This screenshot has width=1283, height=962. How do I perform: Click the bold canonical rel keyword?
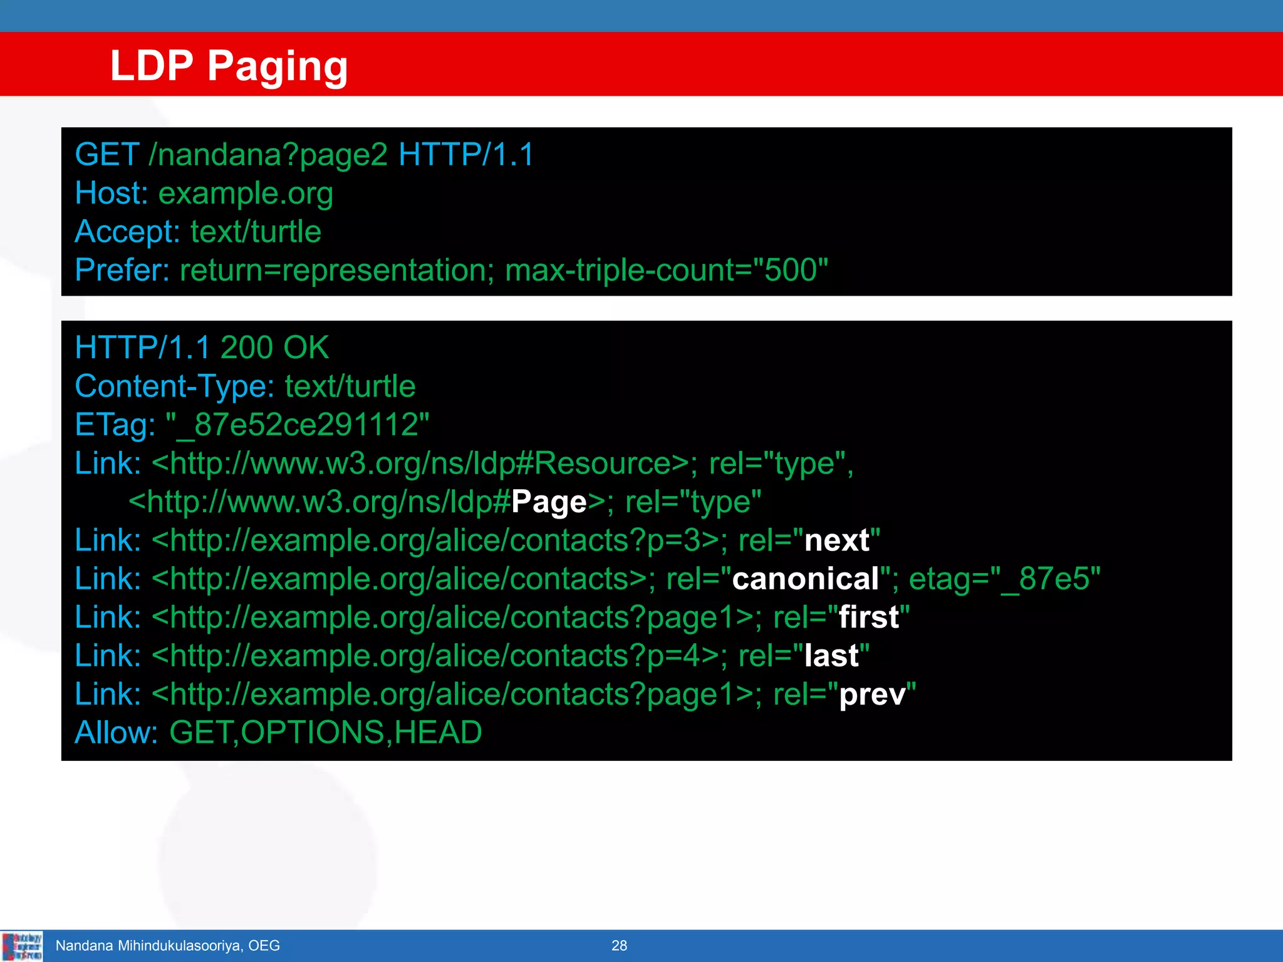(805, 579)
